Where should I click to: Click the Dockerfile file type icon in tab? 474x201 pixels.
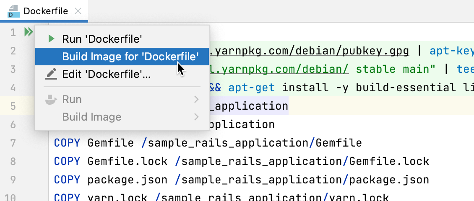coord(14,11)
